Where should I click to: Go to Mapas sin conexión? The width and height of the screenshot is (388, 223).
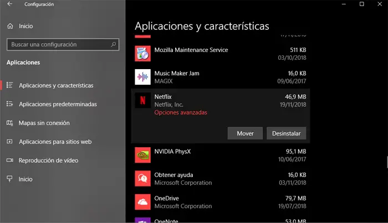coord(44,123)
